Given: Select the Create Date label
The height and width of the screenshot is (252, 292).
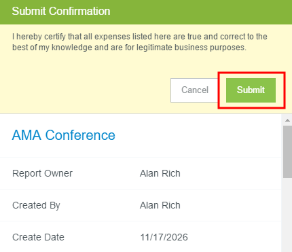Looking at the screenshot, I should tap(38, 237).
